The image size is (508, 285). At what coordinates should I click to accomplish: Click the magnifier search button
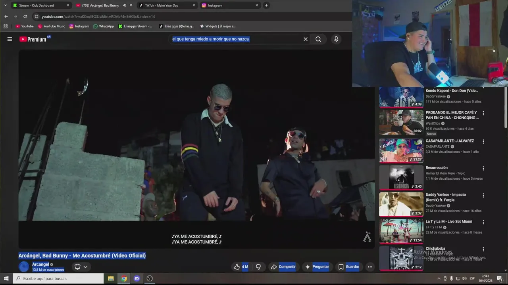point(318,39)
